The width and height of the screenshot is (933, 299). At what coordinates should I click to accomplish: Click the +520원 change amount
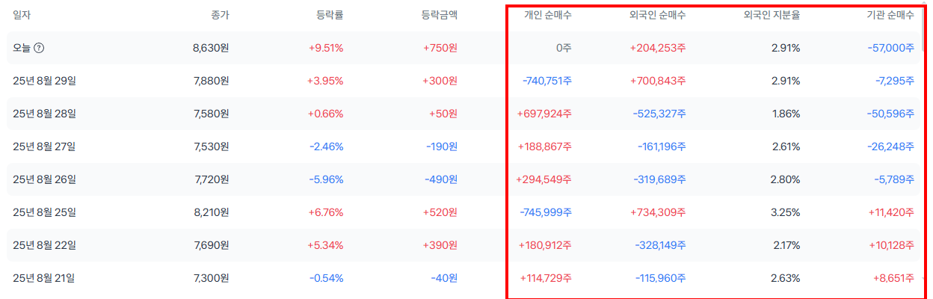pyautogui.click(x=440, y=212)
